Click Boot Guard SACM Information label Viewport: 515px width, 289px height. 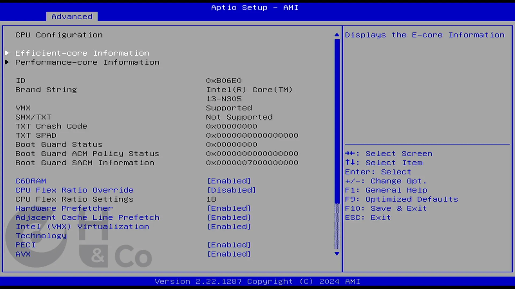(85, 162)
